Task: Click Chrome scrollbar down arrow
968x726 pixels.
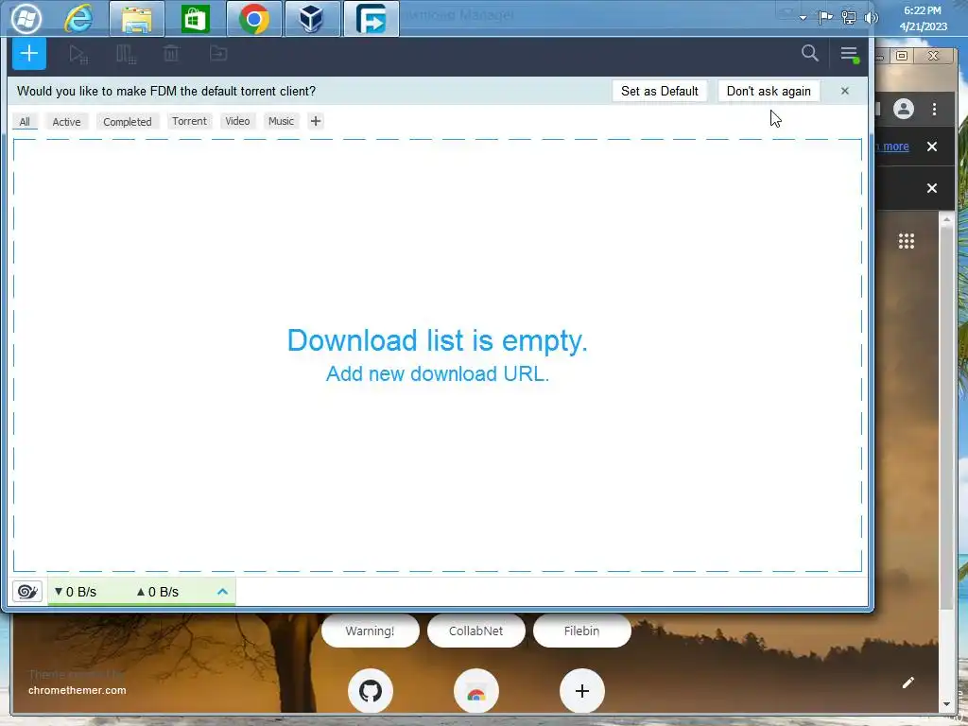Action: pos(946,704)
